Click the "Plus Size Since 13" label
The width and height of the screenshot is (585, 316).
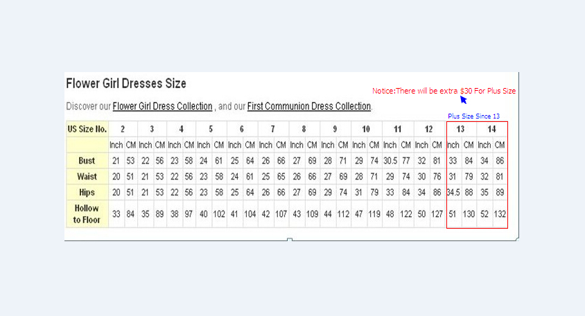pos(473,116)
